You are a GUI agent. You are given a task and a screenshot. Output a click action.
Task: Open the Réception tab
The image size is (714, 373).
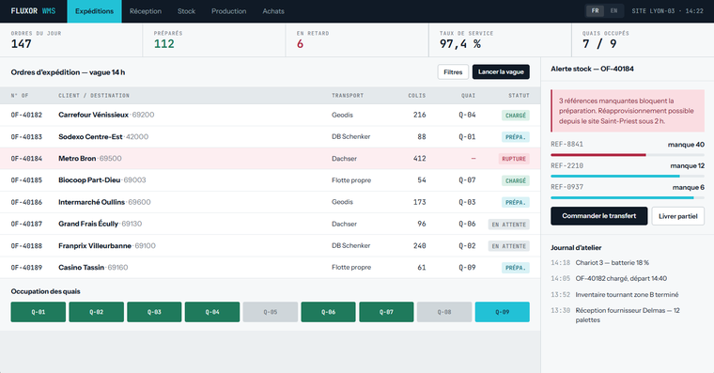point(146,11)
